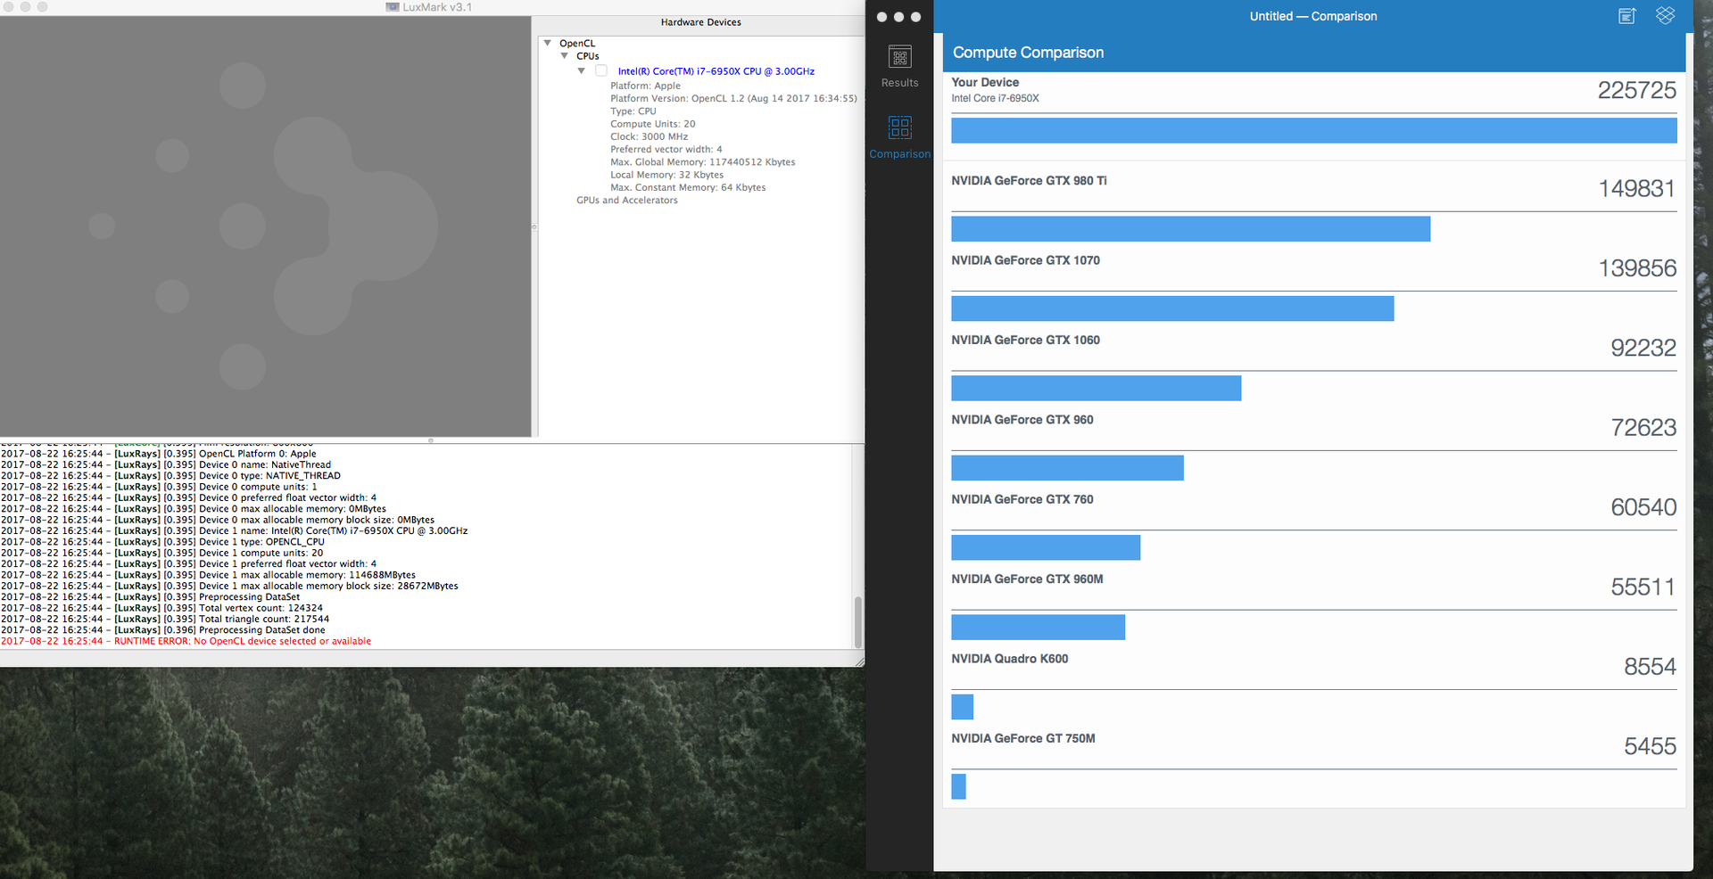
Task: Click the GTX 960 blue score bar
Action: pyautogui.click(x=1067, y=468)
